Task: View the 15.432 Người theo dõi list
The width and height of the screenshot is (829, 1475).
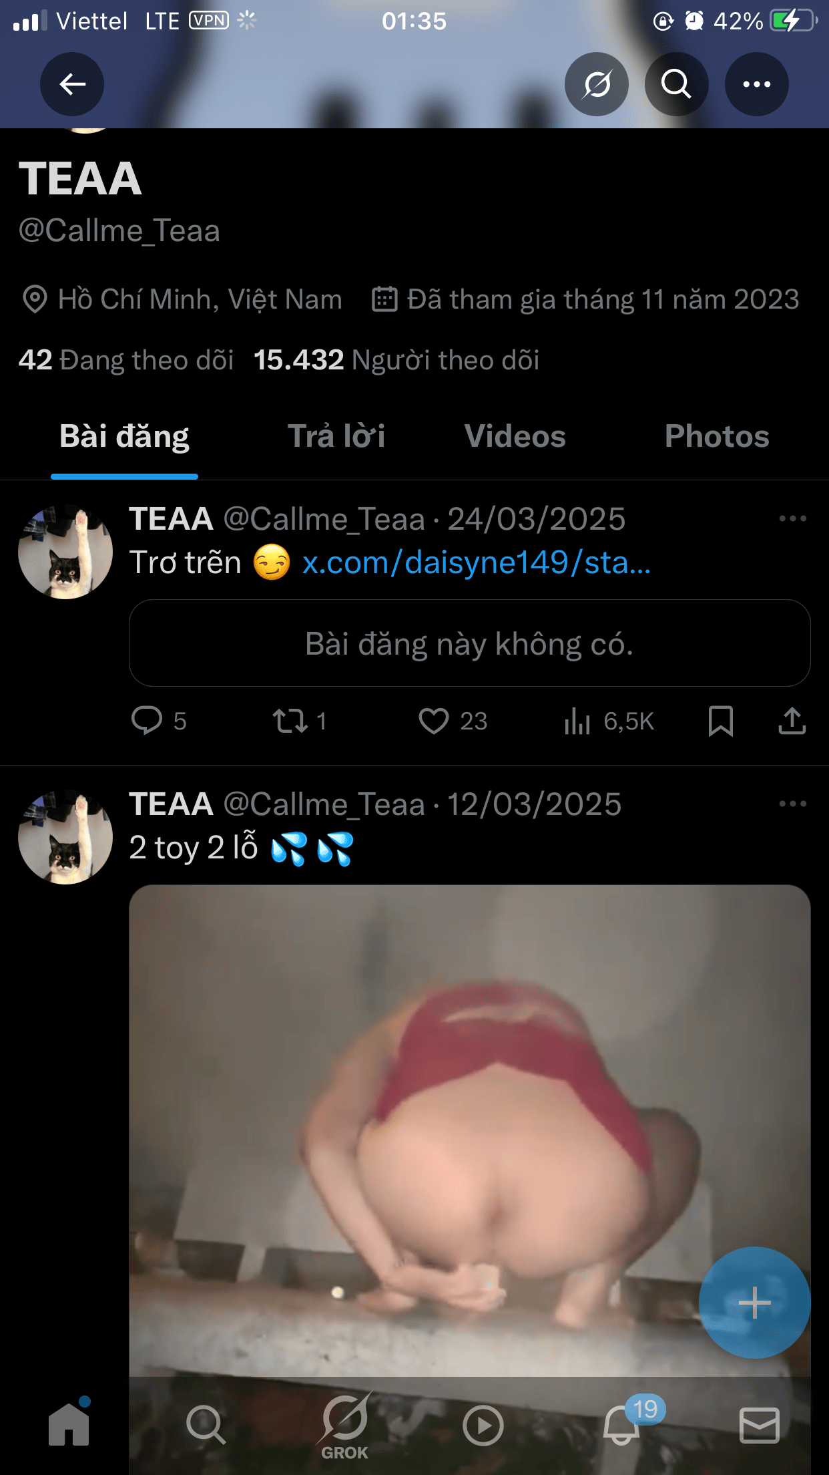Action: click(x=396, y=360)
